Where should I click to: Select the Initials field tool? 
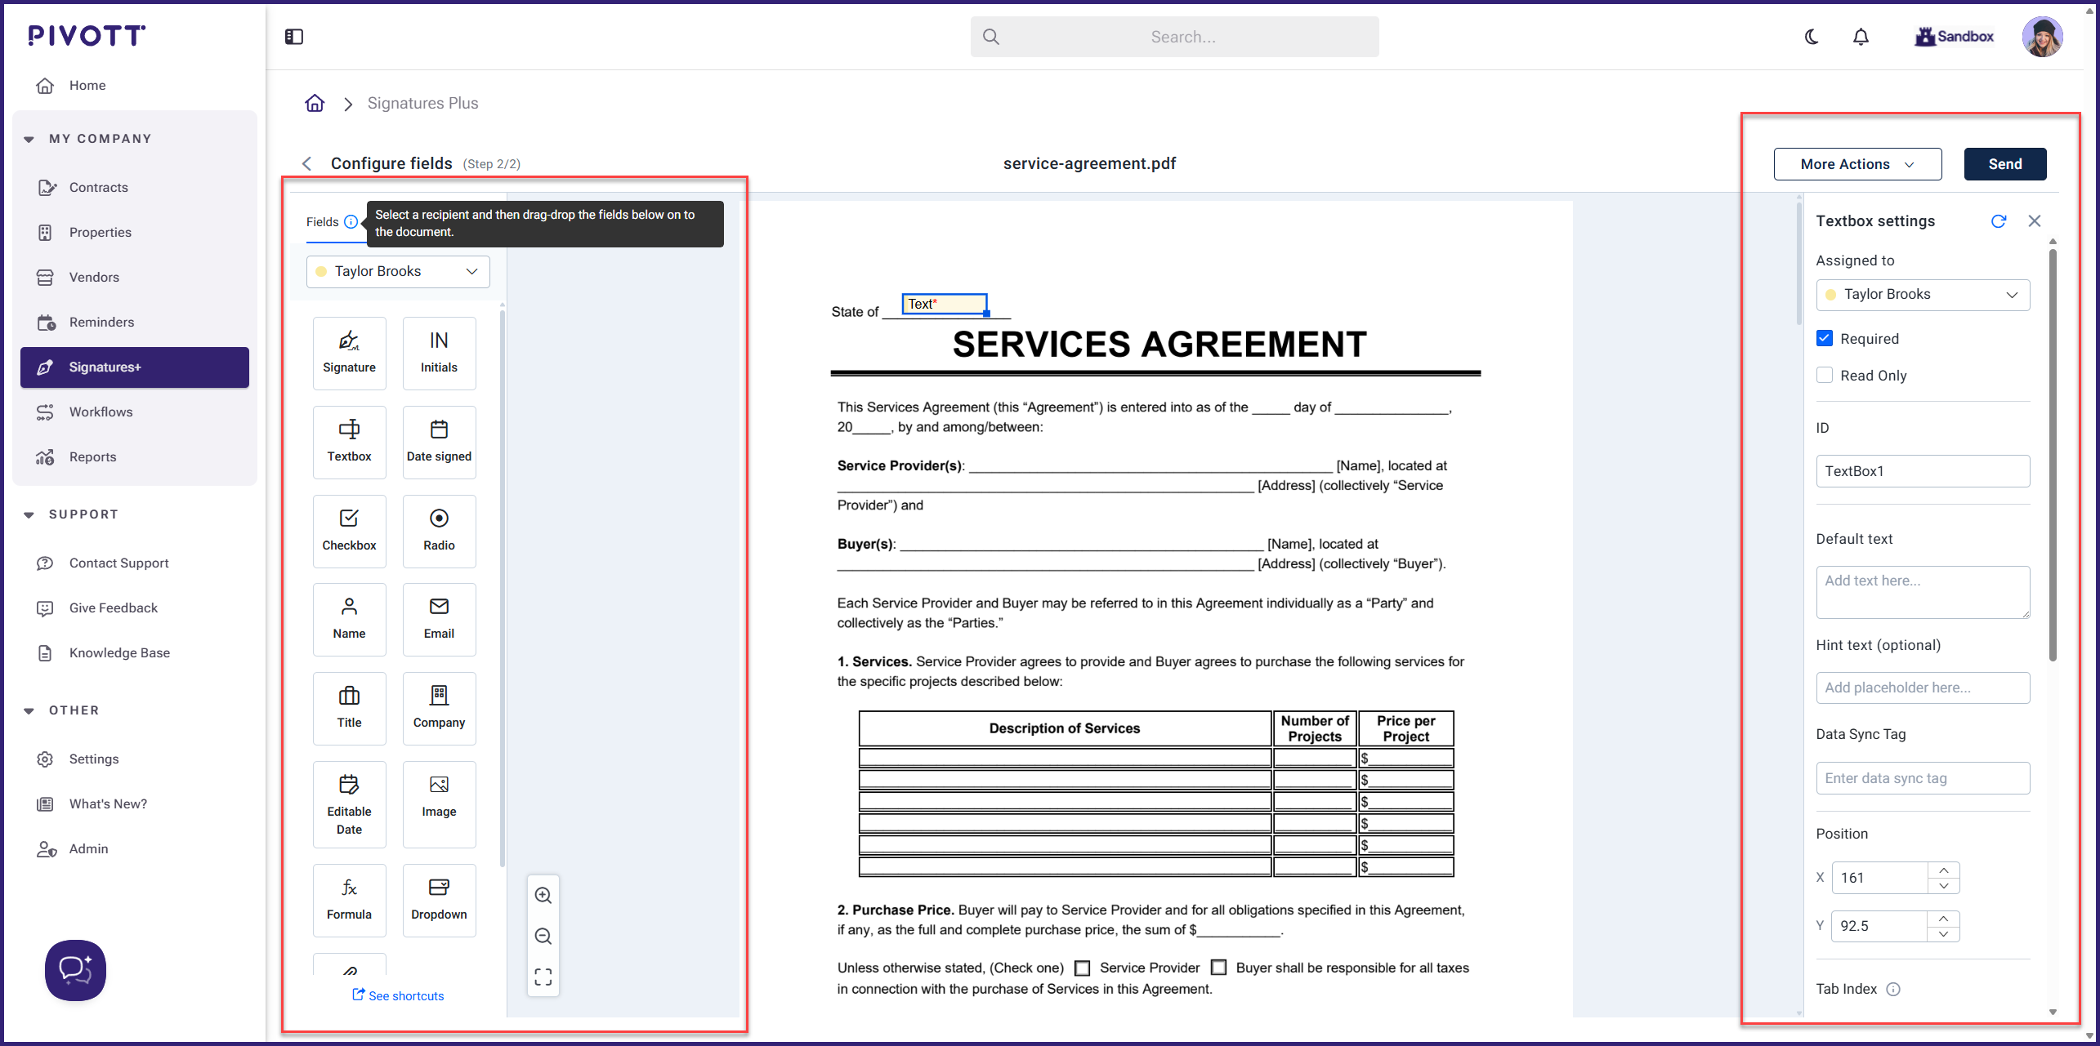[x=439, y=353]
